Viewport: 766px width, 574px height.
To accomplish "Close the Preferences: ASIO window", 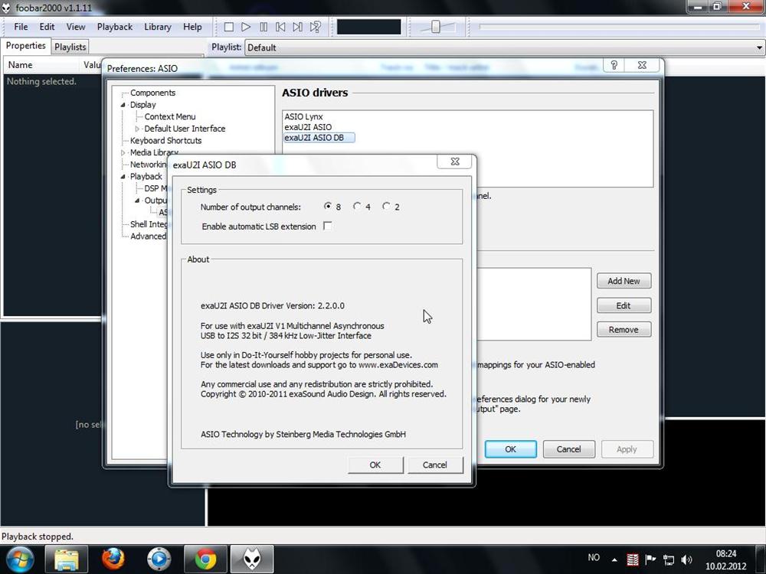I will coord(642,65).
